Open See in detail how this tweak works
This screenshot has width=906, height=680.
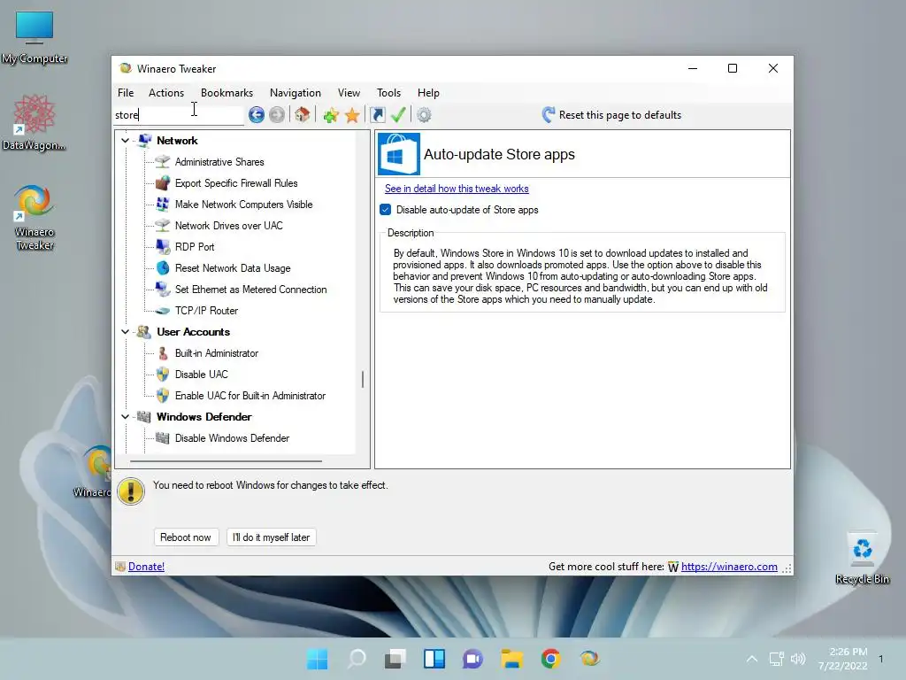coord(457,189)
